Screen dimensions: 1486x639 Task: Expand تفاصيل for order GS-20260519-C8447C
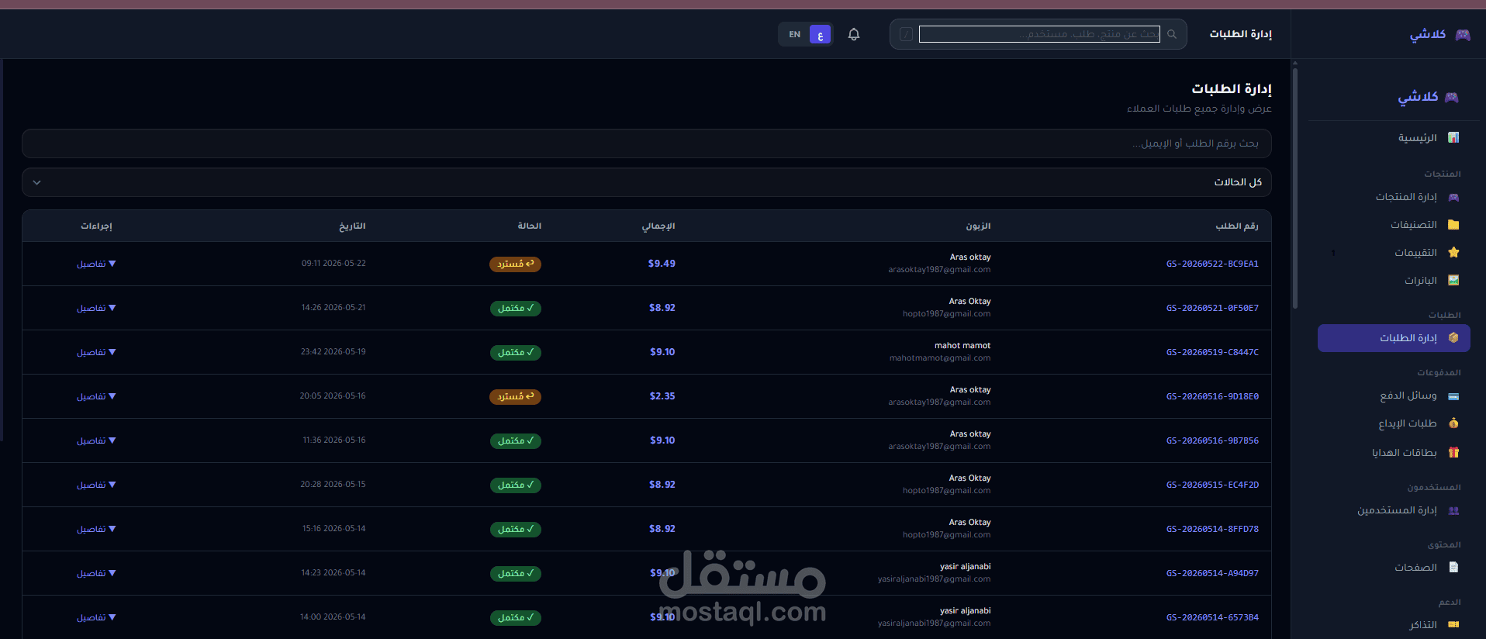point(96,353)
